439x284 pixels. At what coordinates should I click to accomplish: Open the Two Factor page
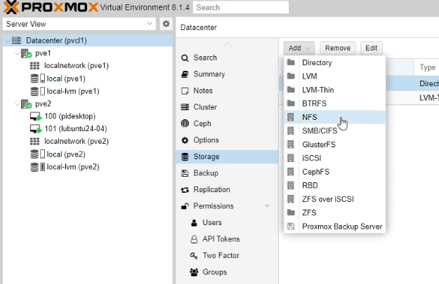click(x=227, y=255)
